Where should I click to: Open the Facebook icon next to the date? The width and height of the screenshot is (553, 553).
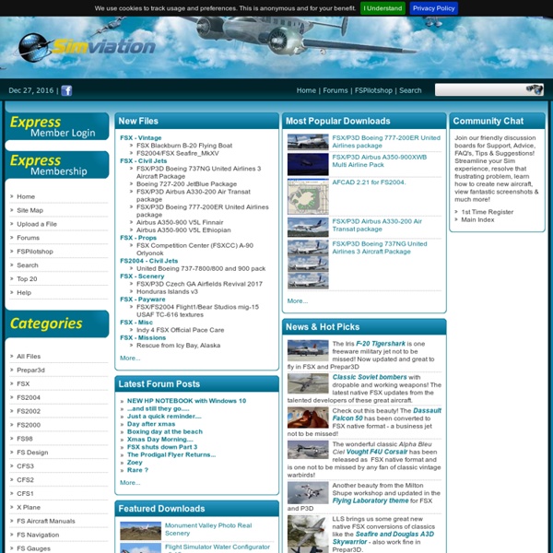(x=66, y=90)
